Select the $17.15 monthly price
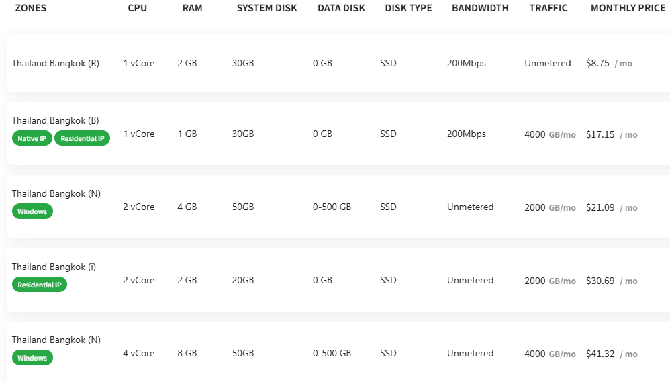 (600, 134)
